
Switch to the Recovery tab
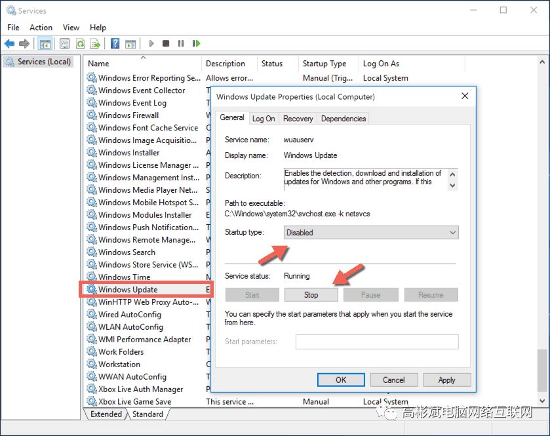tap(298, 119)
